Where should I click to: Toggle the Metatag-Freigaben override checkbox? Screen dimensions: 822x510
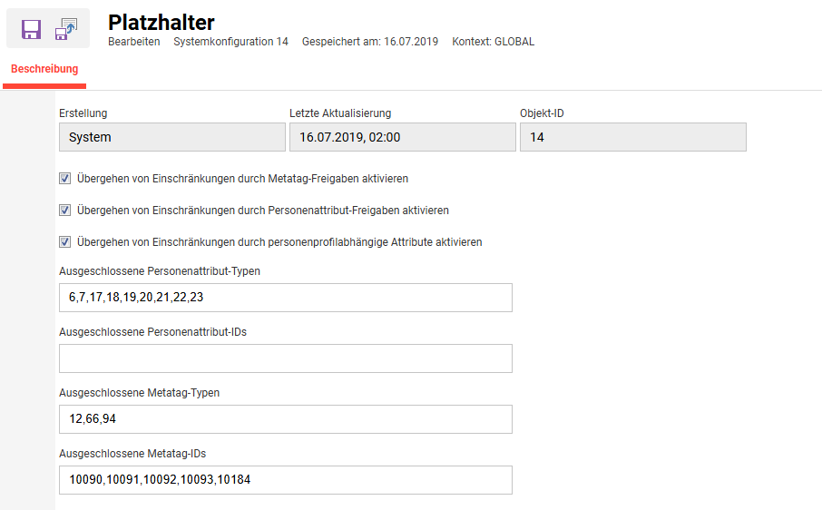click(64, 179)
